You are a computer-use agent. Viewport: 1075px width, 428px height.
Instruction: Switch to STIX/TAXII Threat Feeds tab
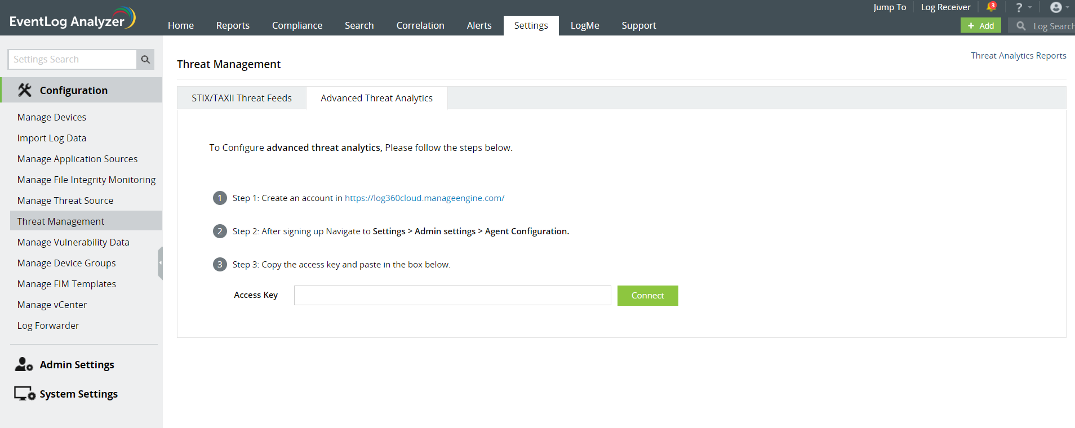tap(242, 98)
